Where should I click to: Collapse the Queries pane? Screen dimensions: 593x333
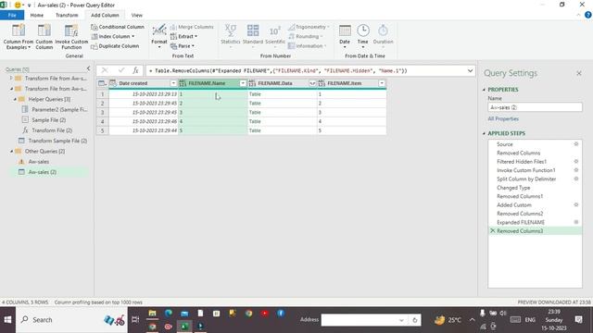coord(88,68)
